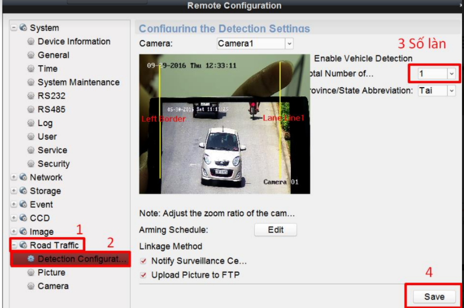The width and height of the screenshot is (464, 308).
Task: Click the gear icon beside Security
Action: [x=31, y=164]
